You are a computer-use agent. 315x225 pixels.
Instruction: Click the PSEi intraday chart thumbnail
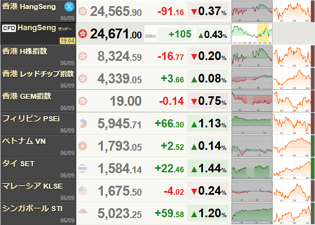(252, 124)
